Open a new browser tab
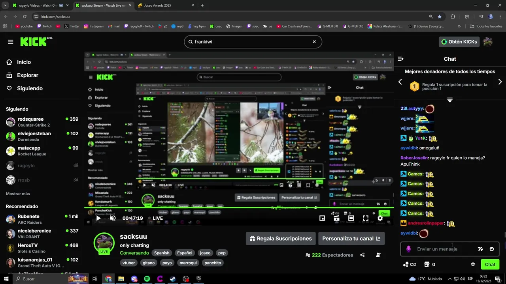The height and width of the screenshot is (284, 506). point(202,6)
